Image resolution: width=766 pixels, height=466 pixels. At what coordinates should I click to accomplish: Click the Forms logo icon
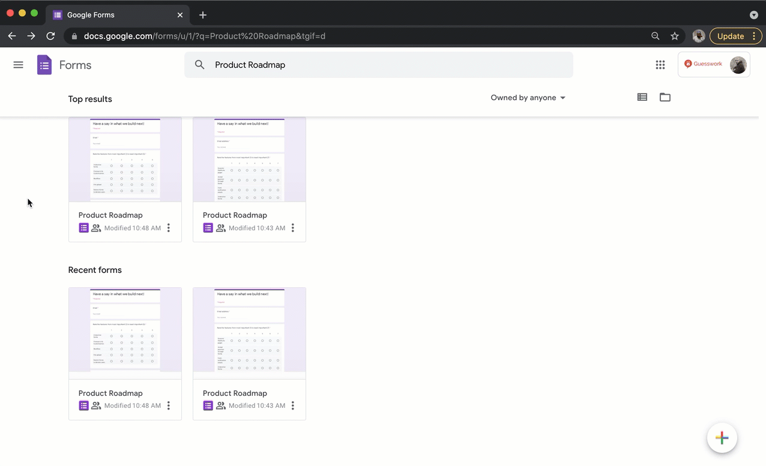[44, 65]
